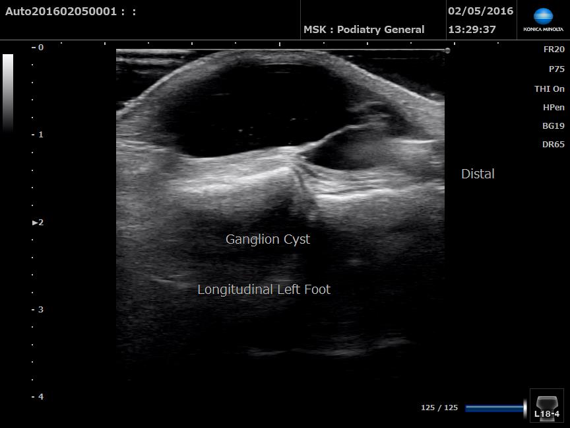
Task: Click the 02/05/2016 exam date
Action: point(480,11)
